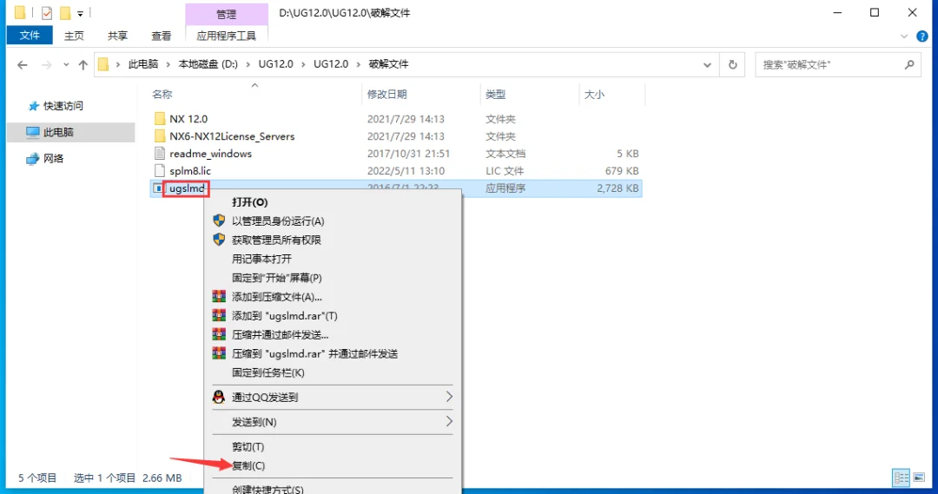Switch to the 主页 ribbon tab

coord(74,36)
